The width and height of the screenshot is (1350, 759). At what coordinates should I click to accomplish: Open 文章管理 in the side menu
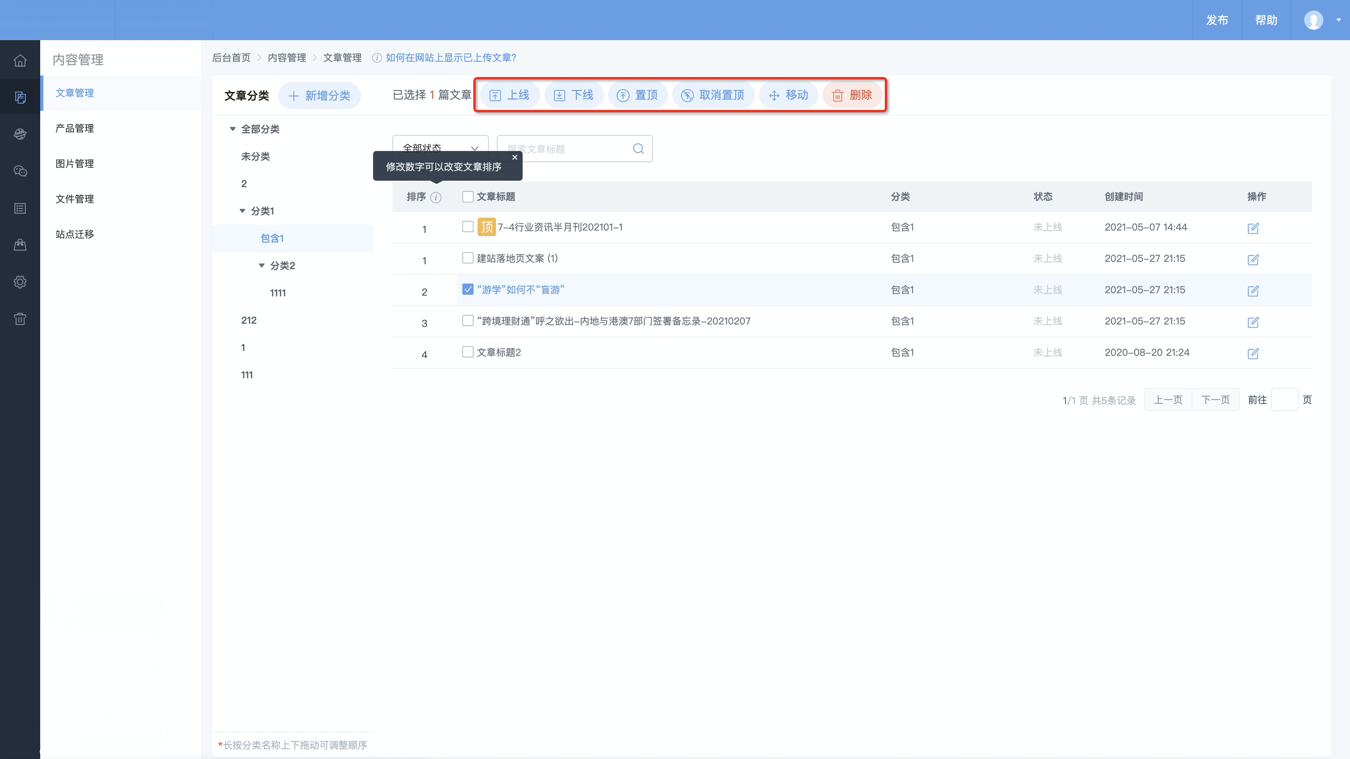(74, 93)
